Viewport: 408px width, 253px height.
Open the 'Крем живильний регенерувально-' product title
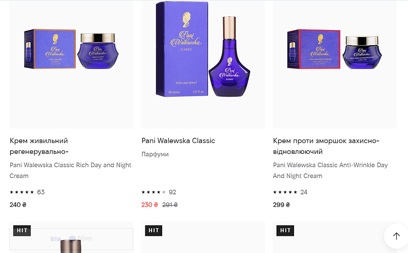coord(39,146)
